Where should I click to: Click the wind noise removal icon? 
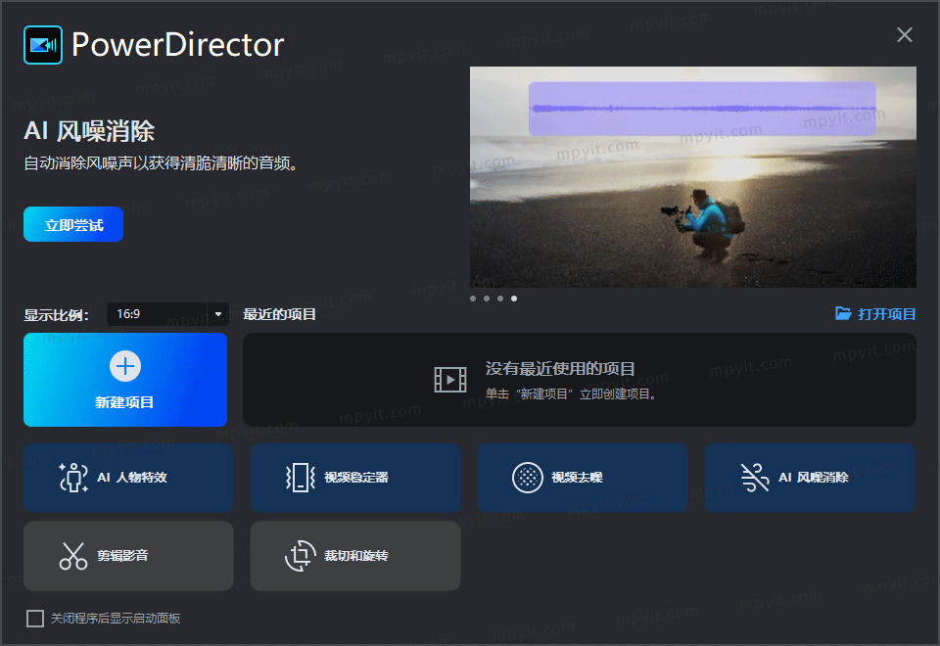[755, 478]
